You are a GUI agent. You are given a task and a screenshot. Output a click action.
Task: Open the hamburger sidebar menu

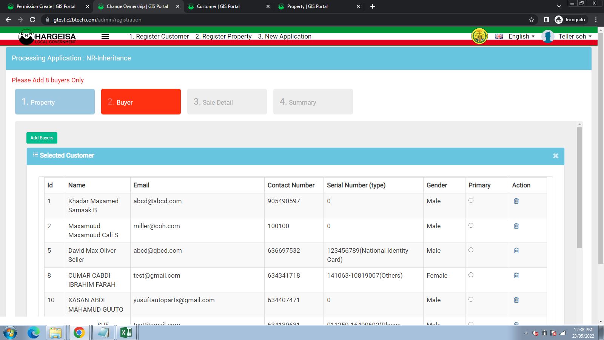coord(105,37)
